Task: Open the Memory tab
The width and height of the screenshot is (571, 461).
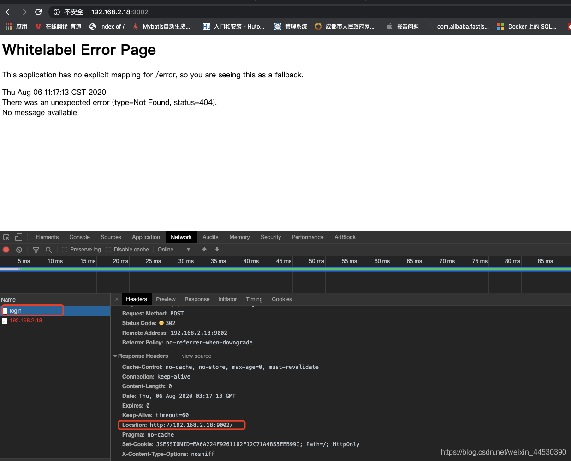Action: click(x=239, y=237)
